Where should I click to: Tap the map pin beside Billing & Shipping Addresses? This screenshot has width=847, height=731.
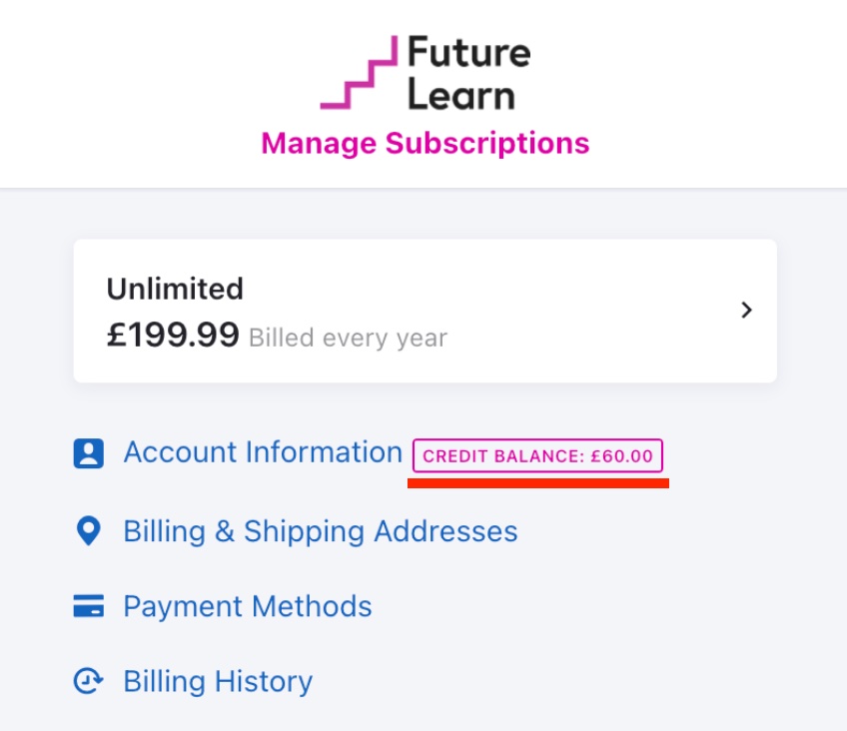pos(89,530)
